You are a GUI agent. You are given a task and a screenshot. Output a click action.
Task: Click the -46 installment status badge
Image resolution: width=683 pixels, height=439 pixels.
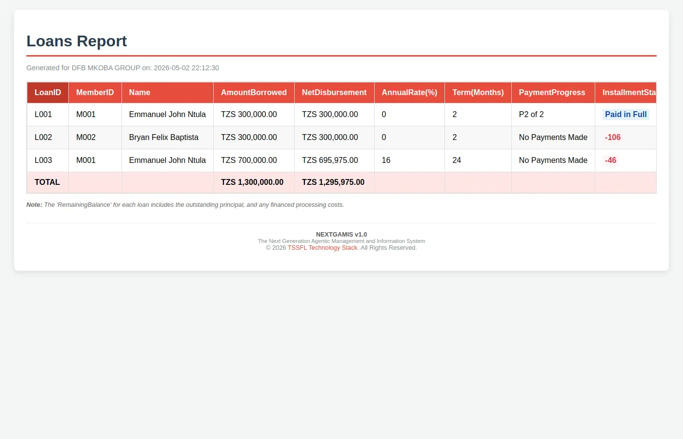pyautogui.click(x=611, y=160)
